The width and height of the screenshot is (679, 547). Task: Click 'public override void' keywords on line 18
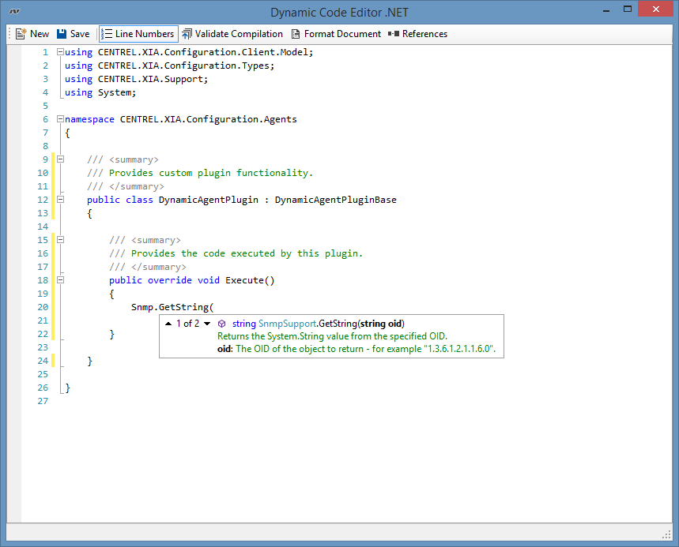tap(164, 280)
